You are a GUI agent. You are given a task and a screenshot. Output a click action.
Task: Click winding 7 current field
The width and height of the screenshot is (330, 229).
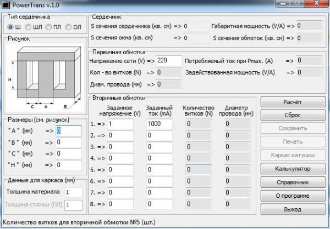pyautogui.click(x=159, y=193)
